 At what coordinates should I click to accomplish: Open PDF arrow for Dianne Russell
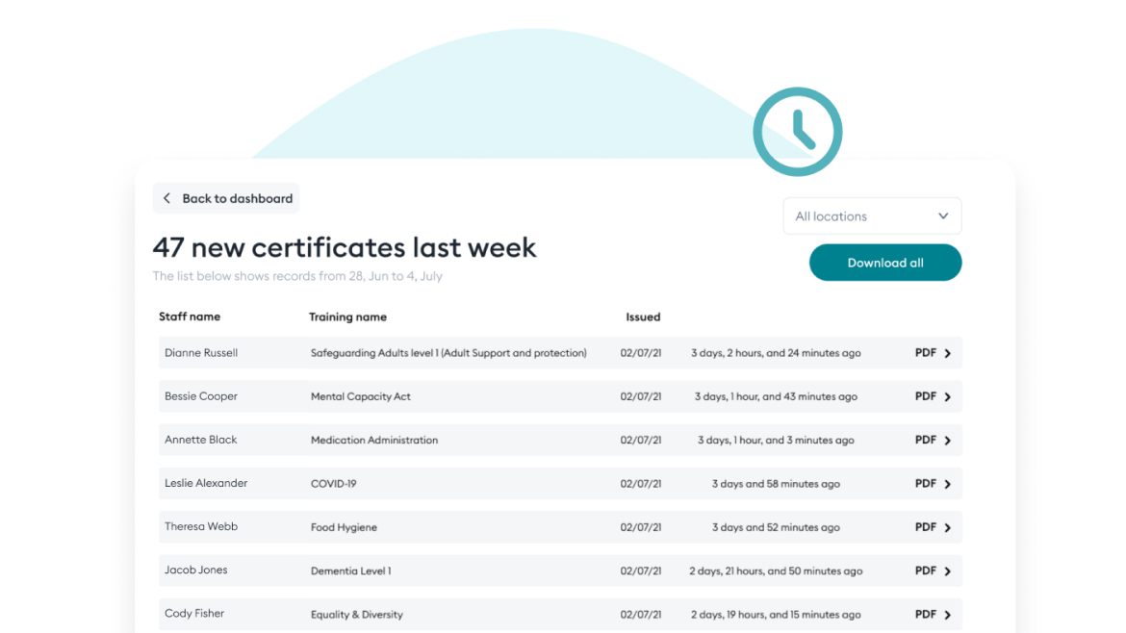(947, 354)
